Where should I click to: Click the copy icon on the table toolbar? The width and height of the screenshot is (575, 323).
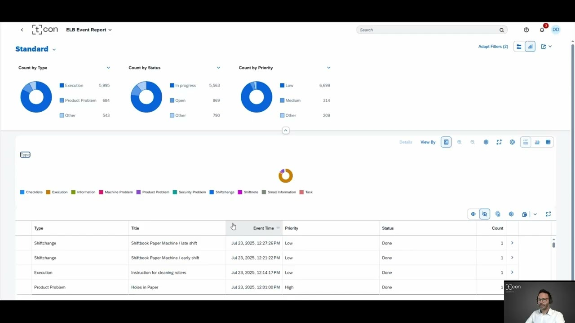coord(498,214)
